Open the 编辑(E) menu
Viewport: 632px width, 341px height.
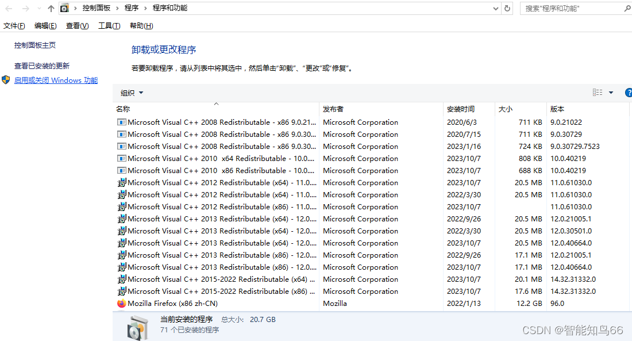45,26
